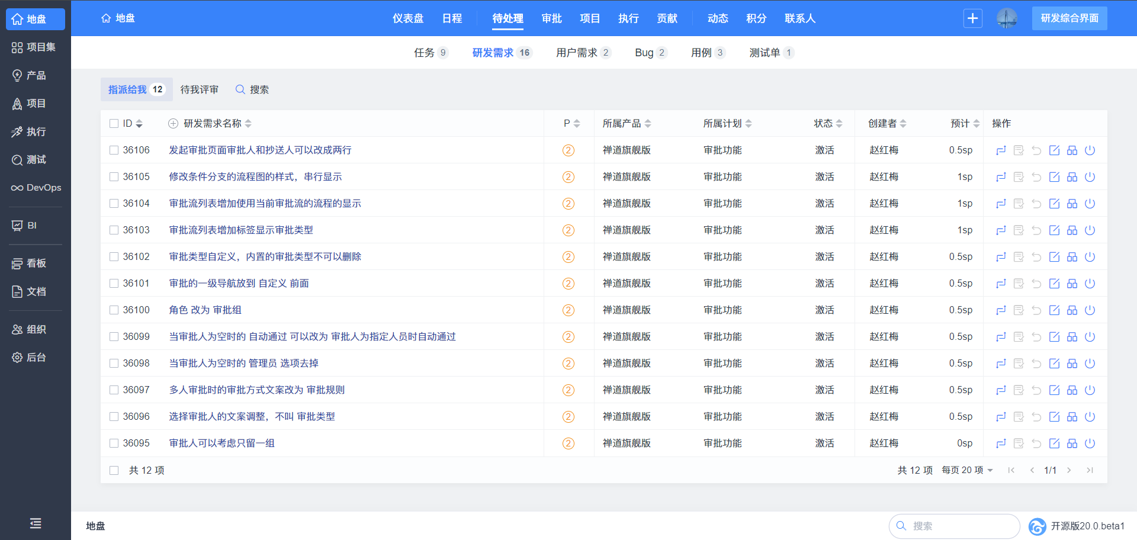Click the edit icon for requirement 36106
This screenshot has height=540, width=1137.
[1054, 150]
